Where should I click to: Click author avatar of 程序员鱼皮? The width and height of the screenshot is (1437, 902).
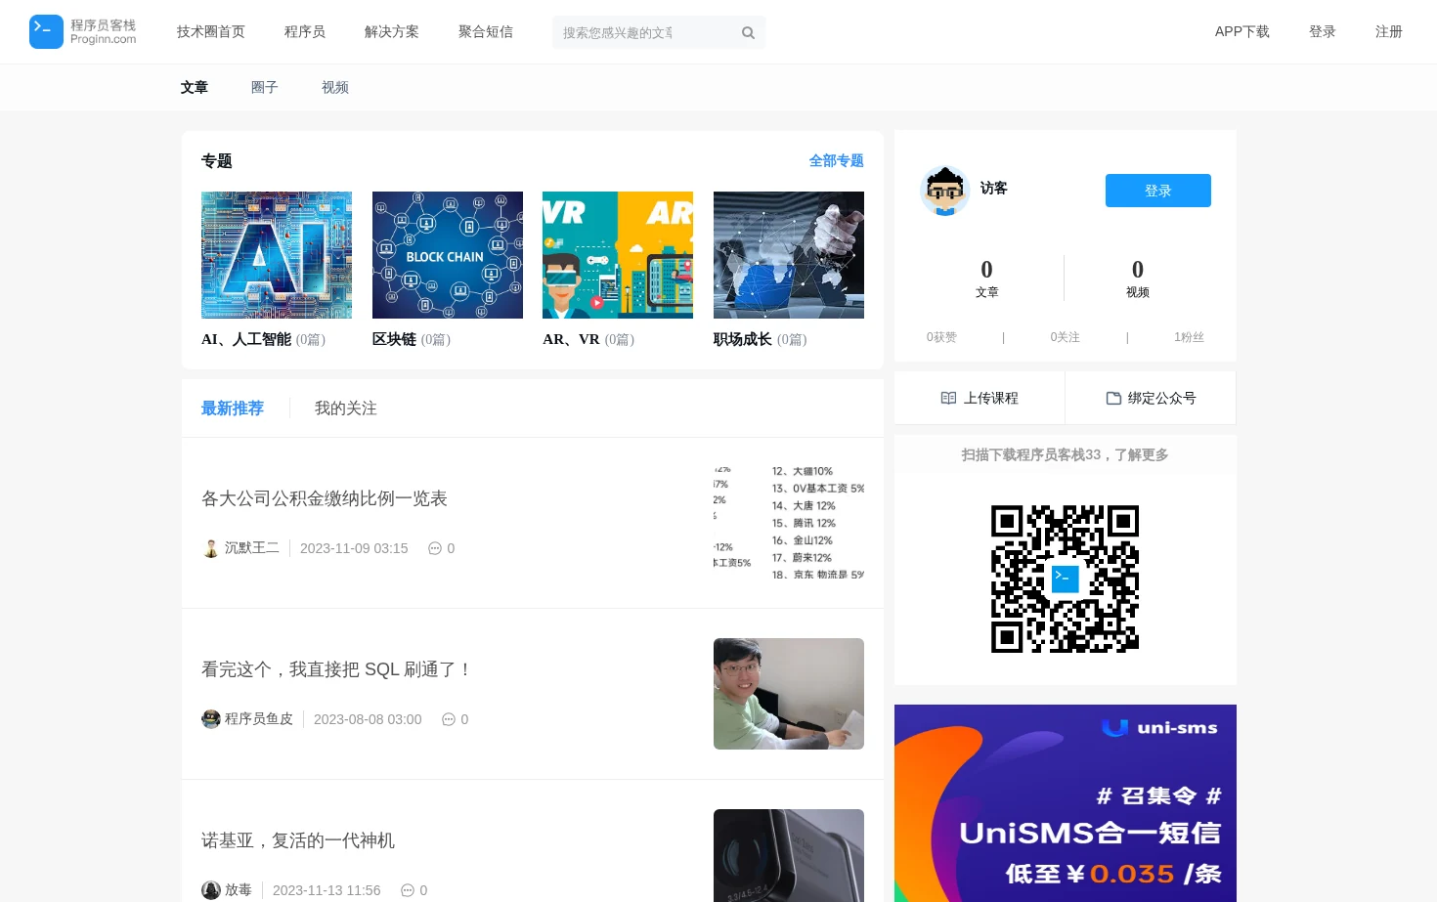(210, 719)
